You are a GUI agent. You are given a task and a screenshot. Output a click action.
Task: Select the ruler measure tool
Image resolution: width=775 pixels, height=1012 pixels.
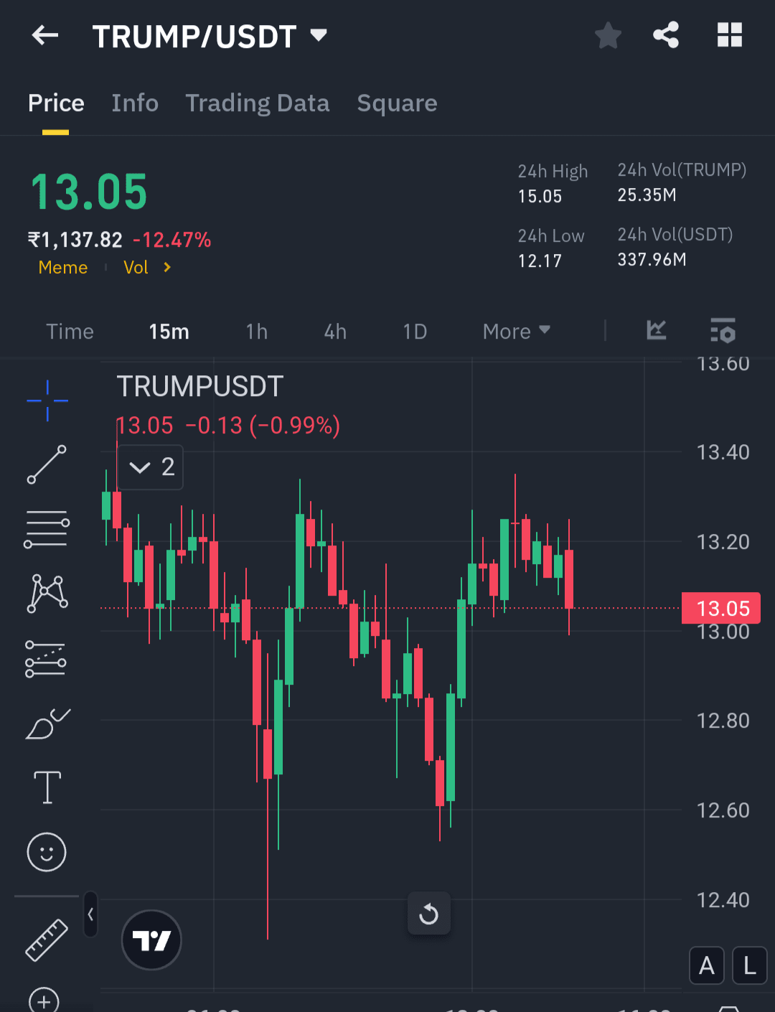47,940
